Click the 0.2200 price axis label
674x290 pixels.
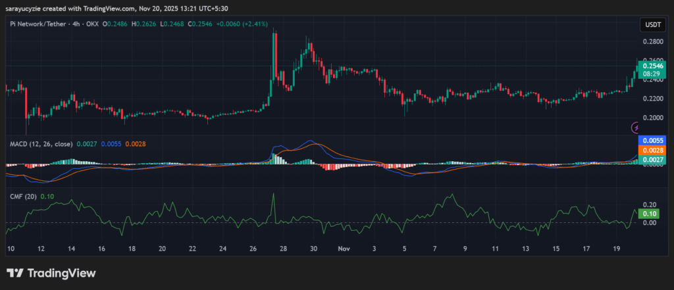pos(653,99)
